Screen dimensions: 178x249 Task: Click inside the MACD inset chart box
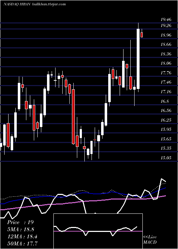[98, 231]
